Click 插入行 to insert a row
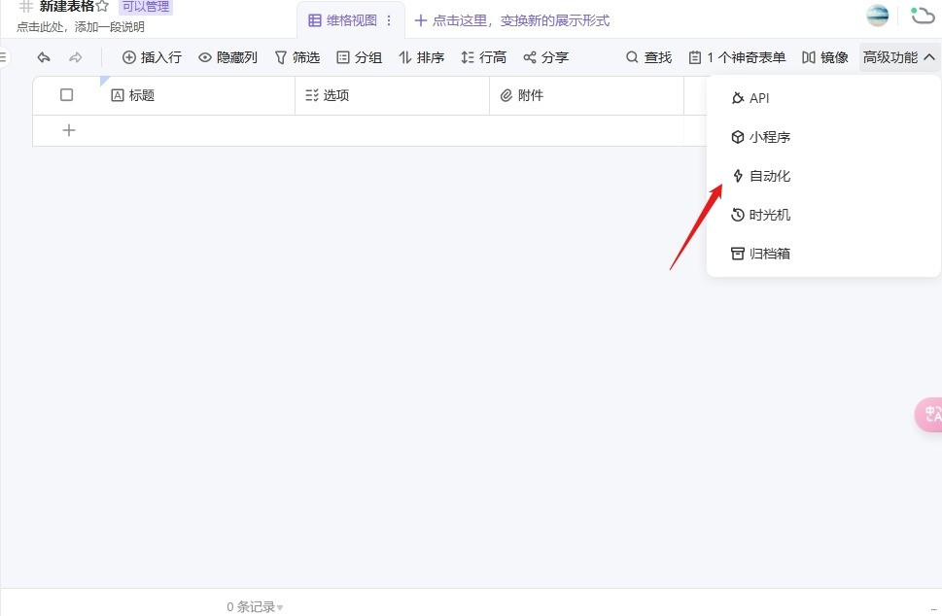Image resolution: width=942 pixels, height=616 pixels. [x=152, y=57]
